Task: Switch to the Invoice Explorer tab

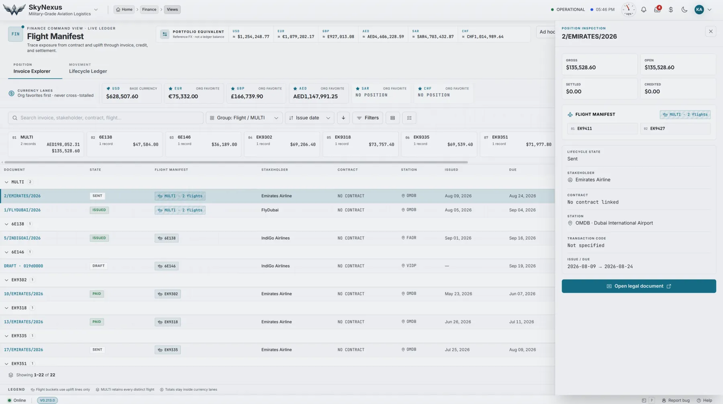Action: (32, 69)
